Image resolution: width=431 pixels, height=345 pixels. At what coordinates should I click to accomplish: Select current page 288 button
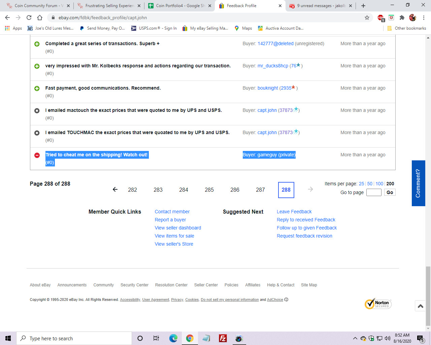[x=286, y=190]
